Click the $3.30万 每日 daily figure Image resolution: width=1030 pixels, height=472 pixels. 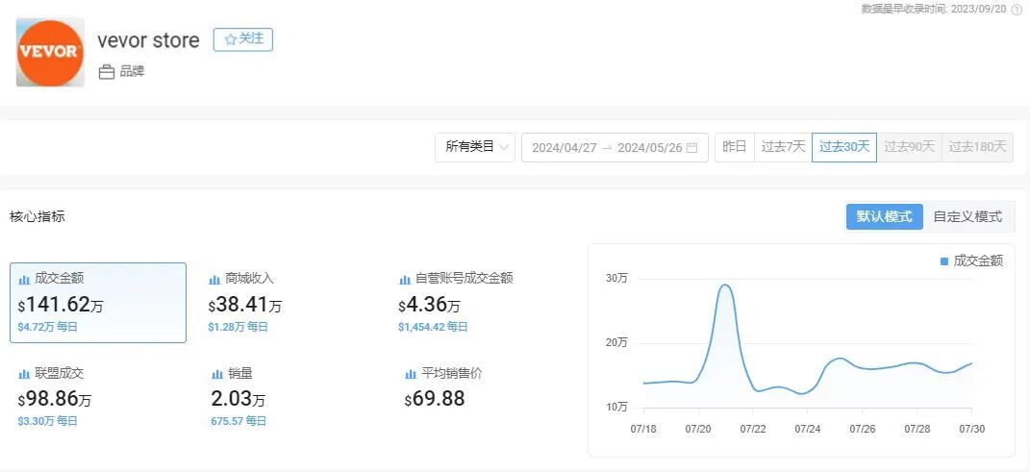[48, 421]
